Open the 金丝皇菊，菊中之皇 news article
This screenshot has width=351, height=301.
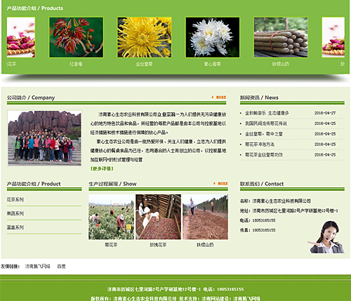264,134
